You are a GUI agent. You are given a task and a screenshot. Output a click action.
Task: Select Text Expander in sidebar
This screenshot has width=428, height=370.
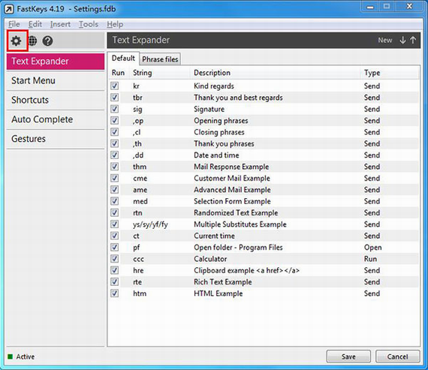pyautogui.click(x=56, y=62)
